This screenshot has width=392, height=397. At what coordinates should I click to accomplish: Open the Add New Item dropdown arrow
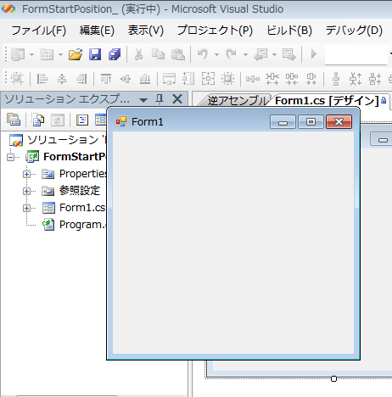pos(60,54)
